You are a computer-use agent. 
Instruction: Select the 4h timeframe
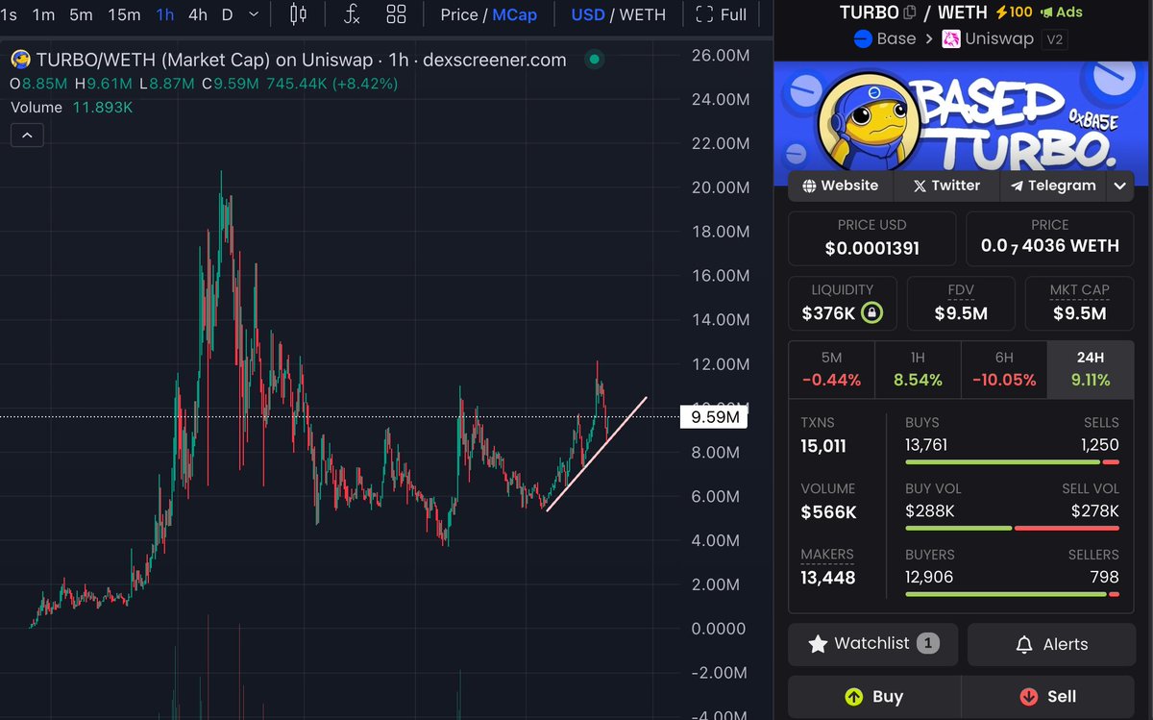[197, 14]
